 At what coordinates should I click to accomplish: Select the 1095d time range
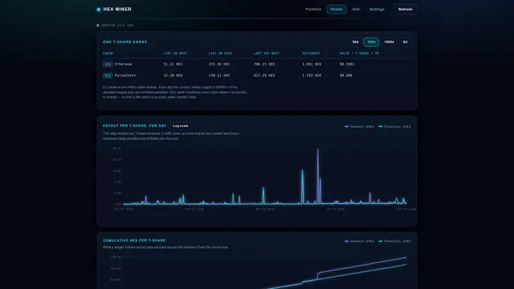(x=389, y=42)
